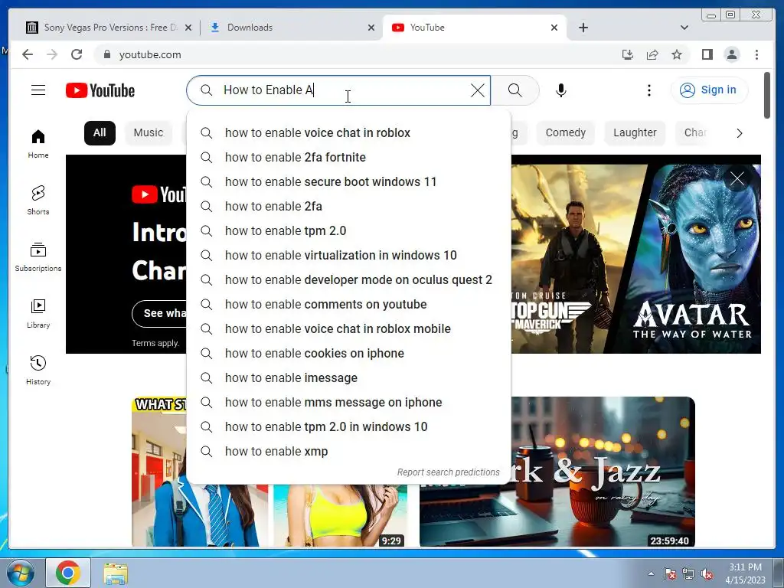Viewport: 784px width, 588px height.
Task: Click the Sign in button
Action: click(709, 90)
